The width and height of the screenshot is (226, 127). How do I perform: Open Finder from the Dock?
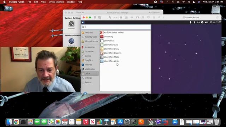click(10, 122)
